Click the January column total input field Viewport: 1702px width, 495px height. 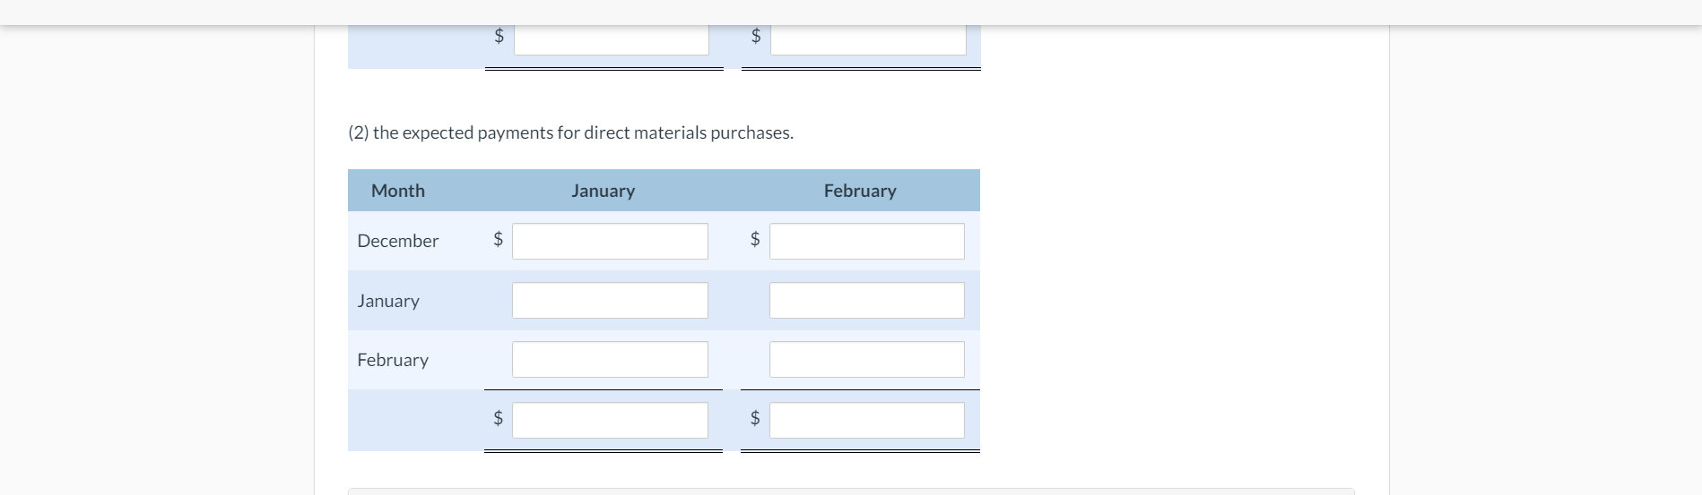(x=610, y=420)
